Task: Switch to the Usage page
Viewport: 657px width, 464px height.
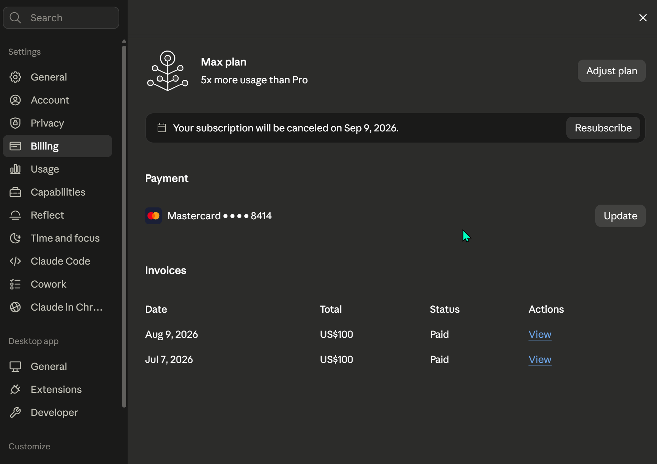Action: click(58, 169)
